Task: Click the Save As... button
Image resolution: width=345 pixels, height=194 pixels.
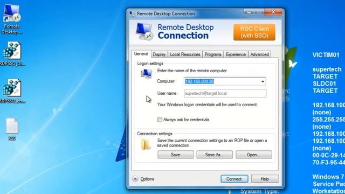Action: pyautogui.click(x=215, y=155)
